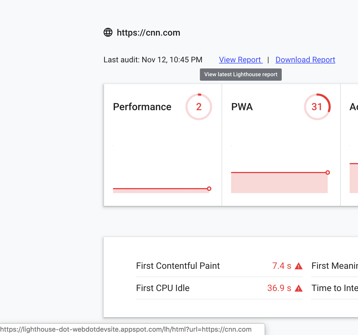Select the red 36.9 s value
Screen dimensions: 358x335
coord(279,288)
